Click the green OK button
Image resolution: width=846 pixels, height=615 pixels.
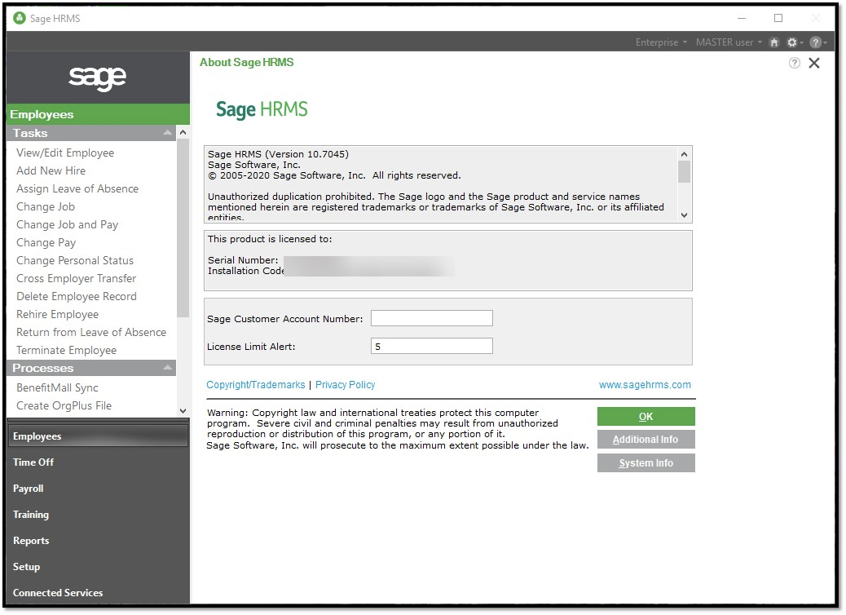click(646, 416)
